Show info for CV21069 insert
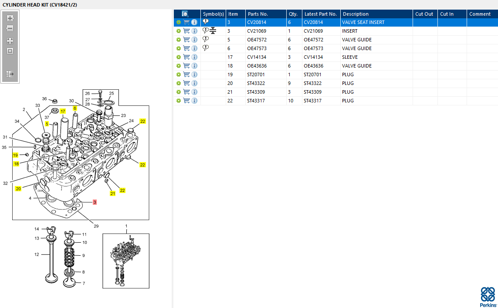Image resolution: width=498 pixels, height=308 pixels. [x=194, y=31]
